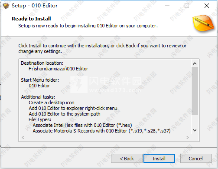
Task: Click the vertical scrollbar thumb in summary
Action: click(195, 91)
